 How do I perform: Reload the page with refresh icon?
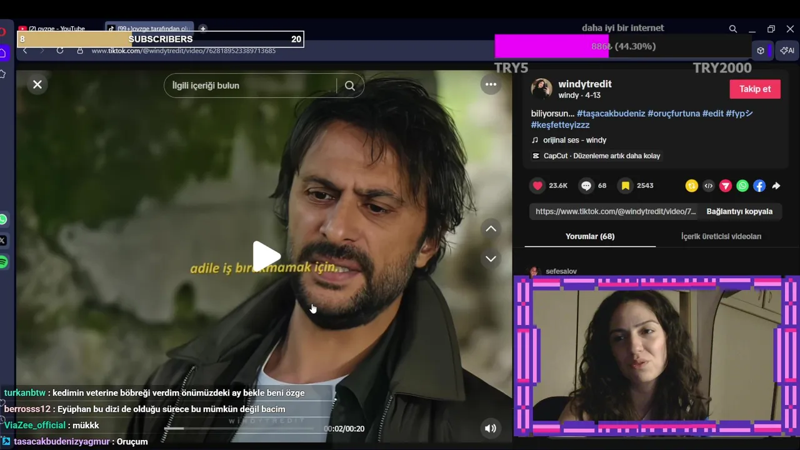pos(60,50)
